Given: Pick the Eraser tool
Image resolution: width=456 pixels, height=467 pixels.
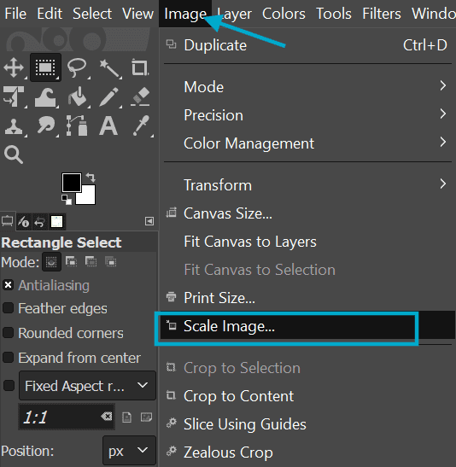Looking at the screenshot, I should [x=140, y=96].
